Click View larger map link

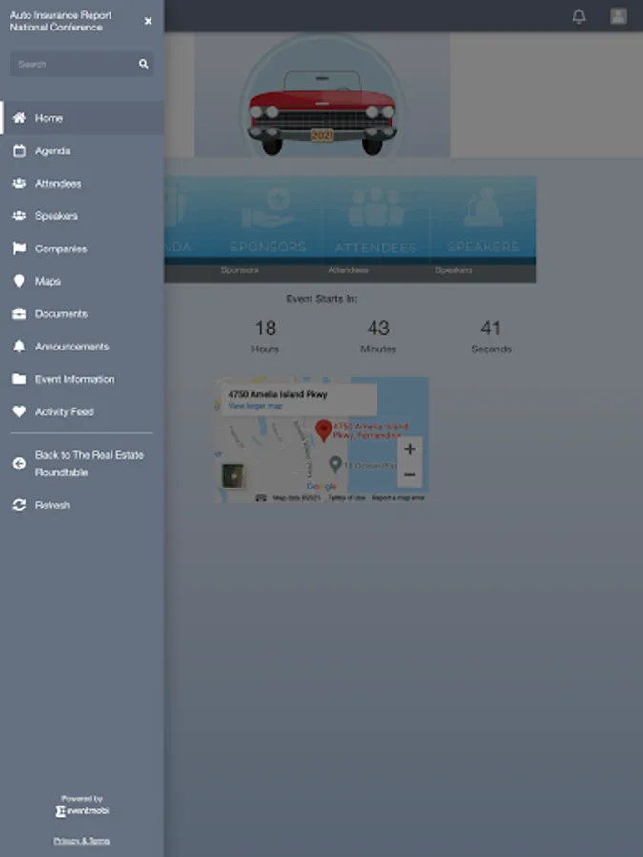pyautogui.click(x=254, y=406)
